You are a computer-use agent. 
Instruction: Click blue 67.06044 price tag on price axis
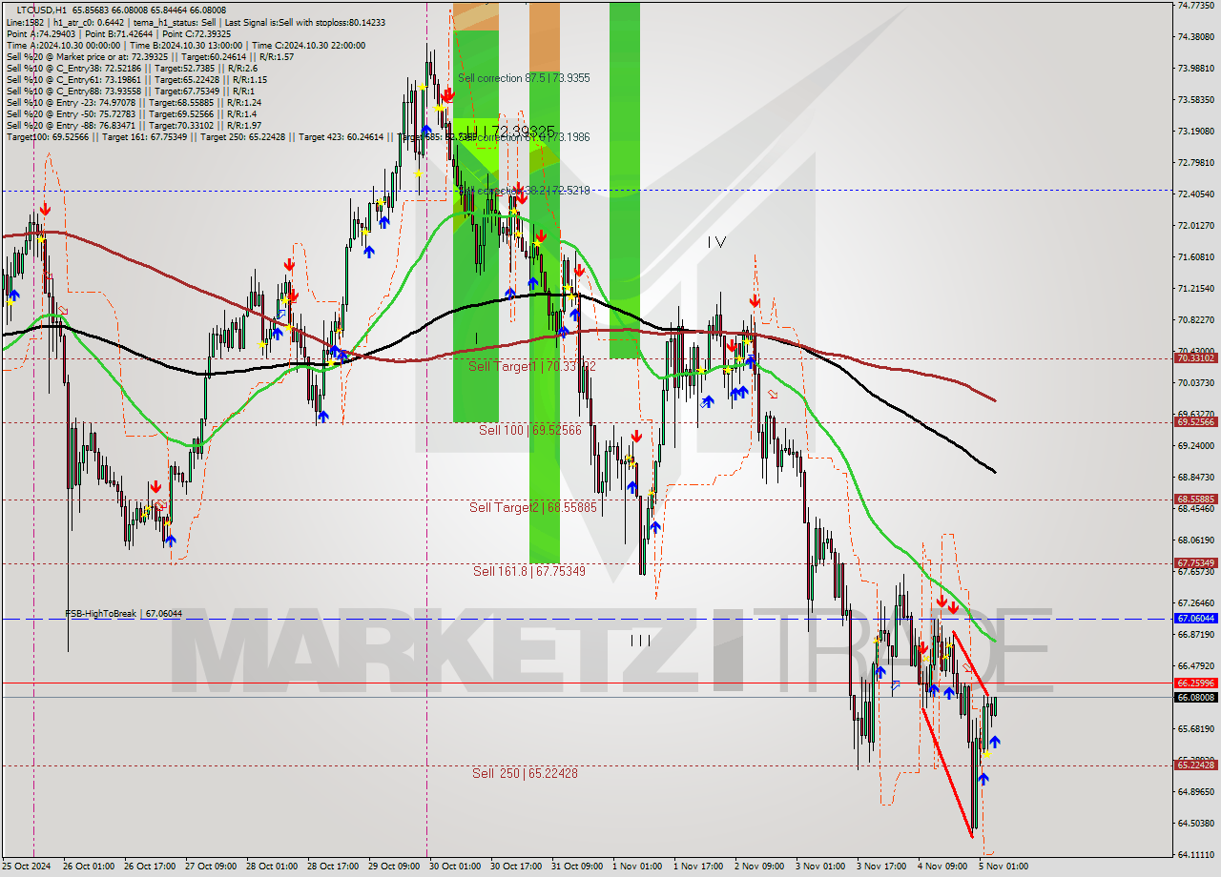tap(1195, 618)
